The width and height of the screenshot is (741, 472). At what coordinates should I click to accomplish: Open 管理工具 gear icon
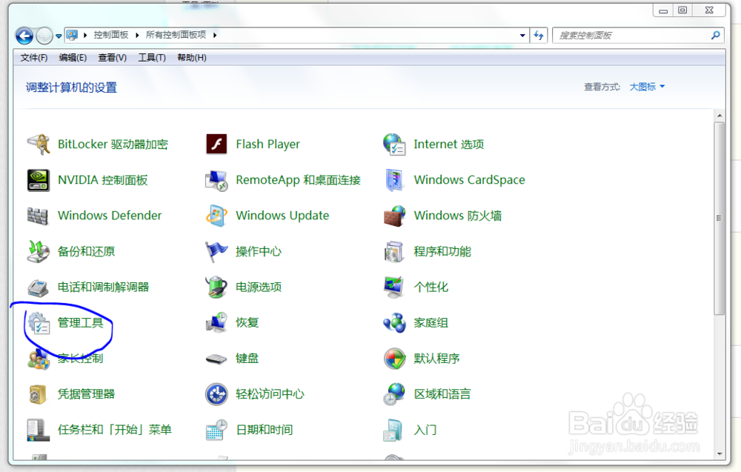coord(39,323)
